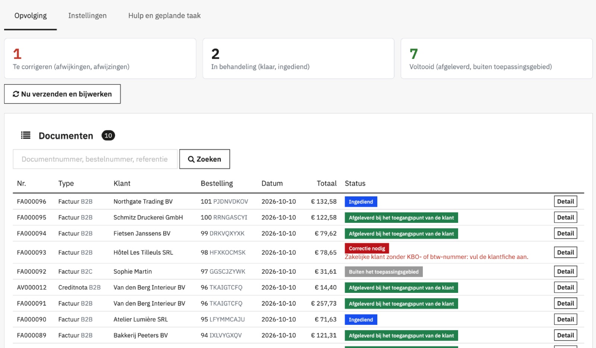Screen dimensions: 596x348
Task: Open Detail for invoice FA000091
Action: pyautogui.click(x=565, y=304)
